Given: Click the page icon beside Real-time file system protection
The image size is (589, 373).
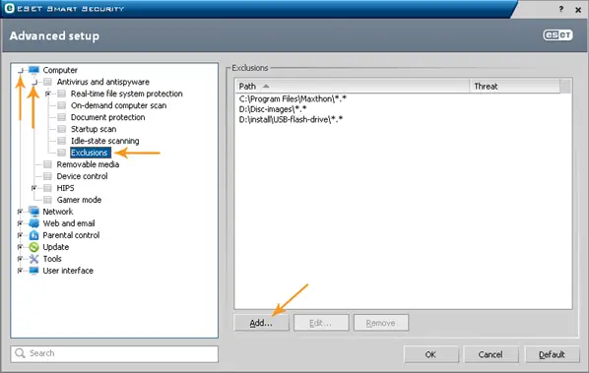Looking at the screenshot, I should point(62,93).
